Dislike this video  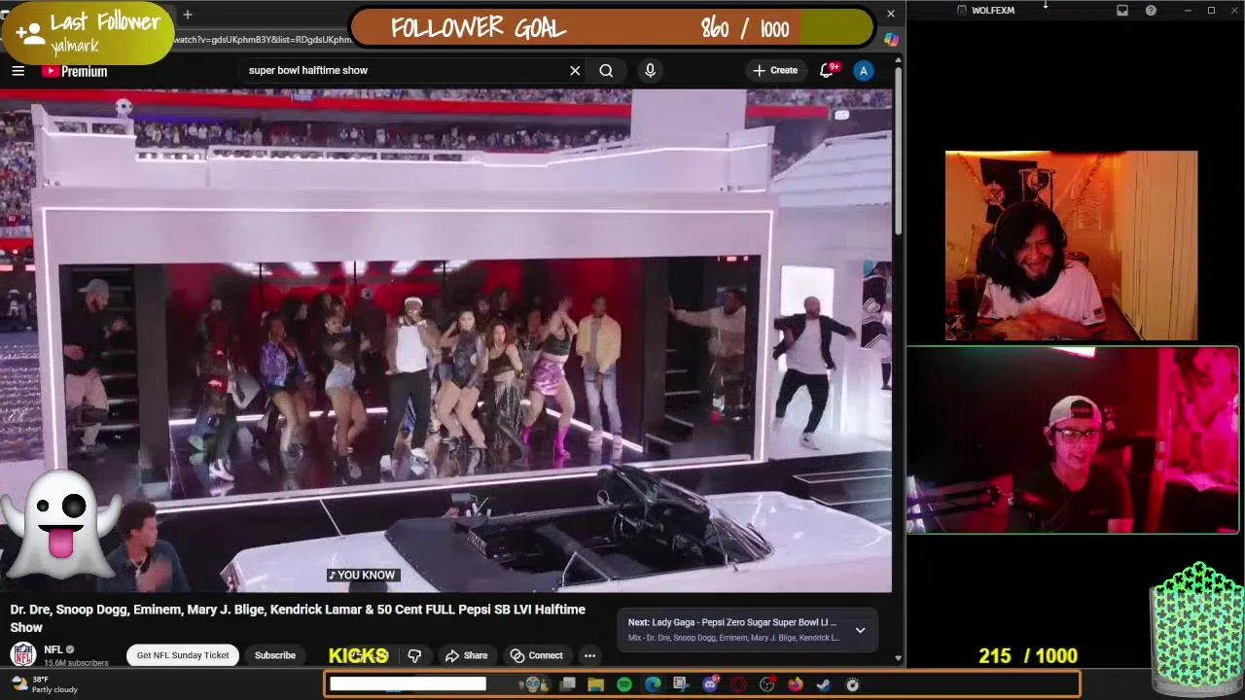point(414,655)
